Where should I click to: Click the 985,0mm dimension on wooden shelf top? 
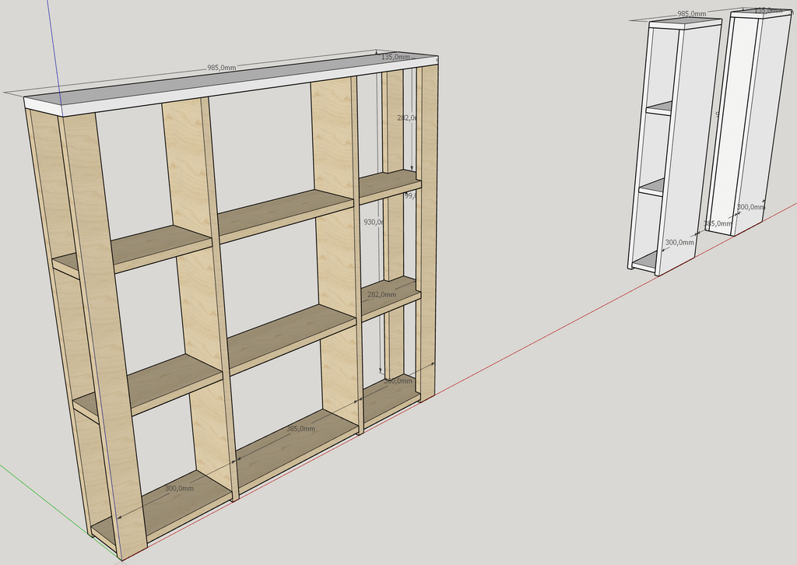222,68
